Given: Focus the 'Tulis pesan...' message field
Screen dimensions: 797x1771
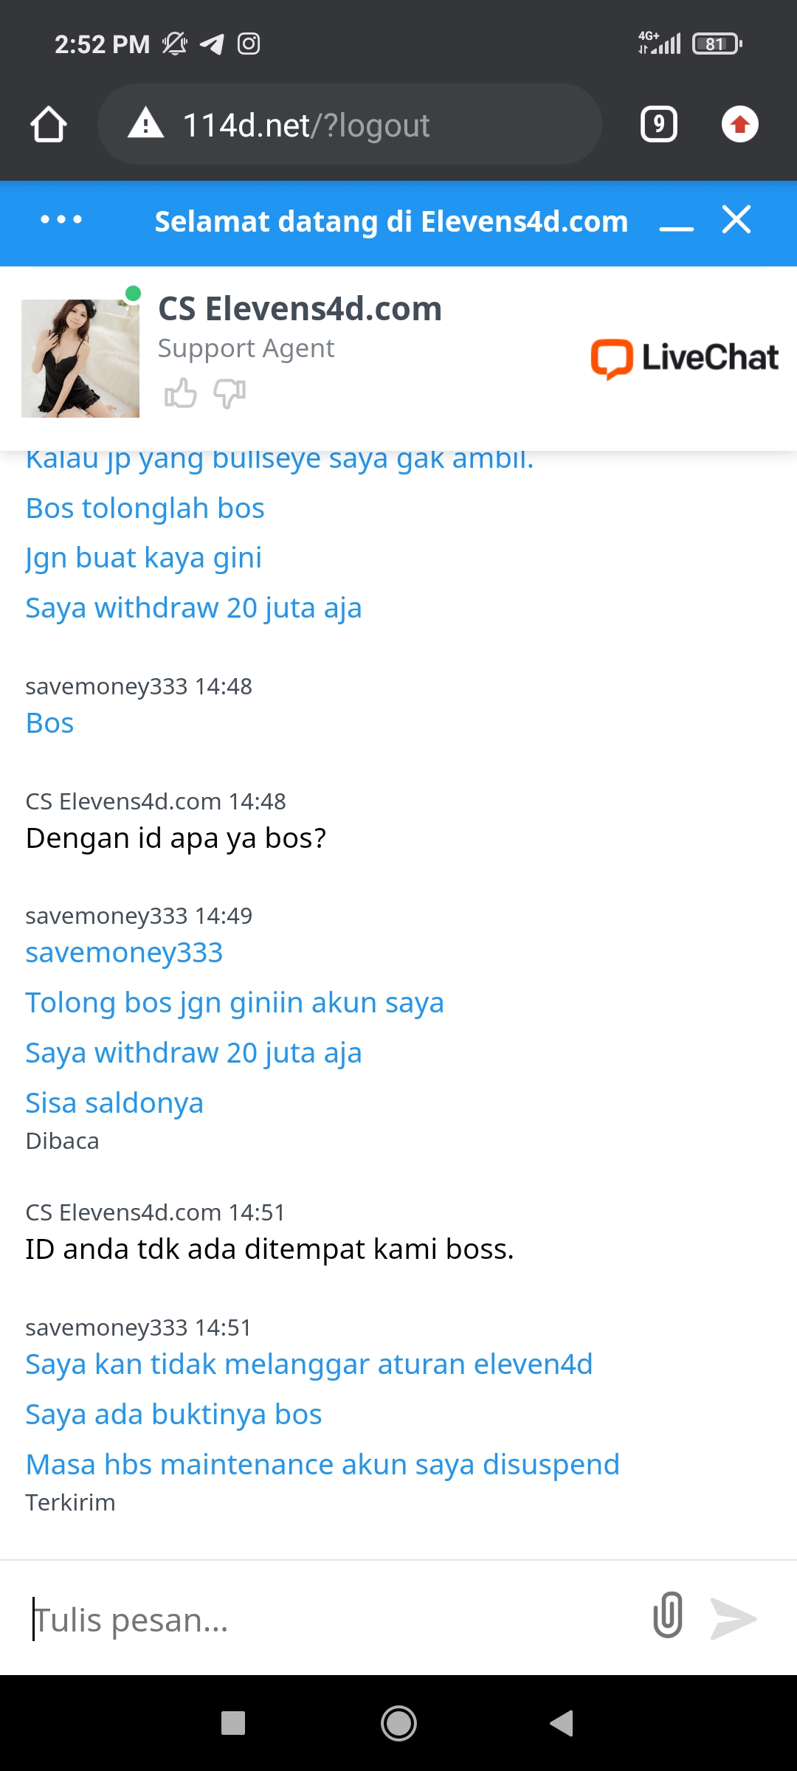Looking at the screenshot, I should click(325, 1620).
